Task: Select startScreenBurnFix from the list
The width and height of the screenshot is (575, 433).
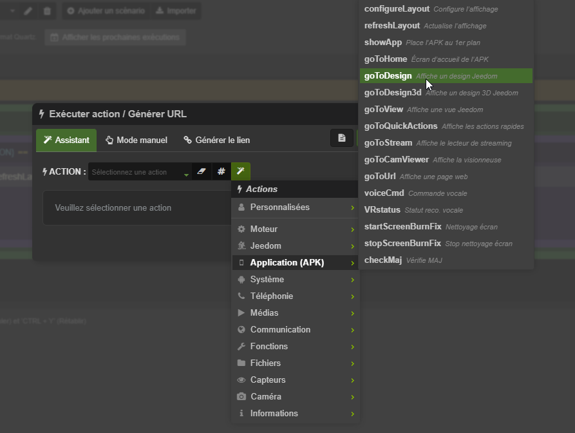Action: point(446,227)
